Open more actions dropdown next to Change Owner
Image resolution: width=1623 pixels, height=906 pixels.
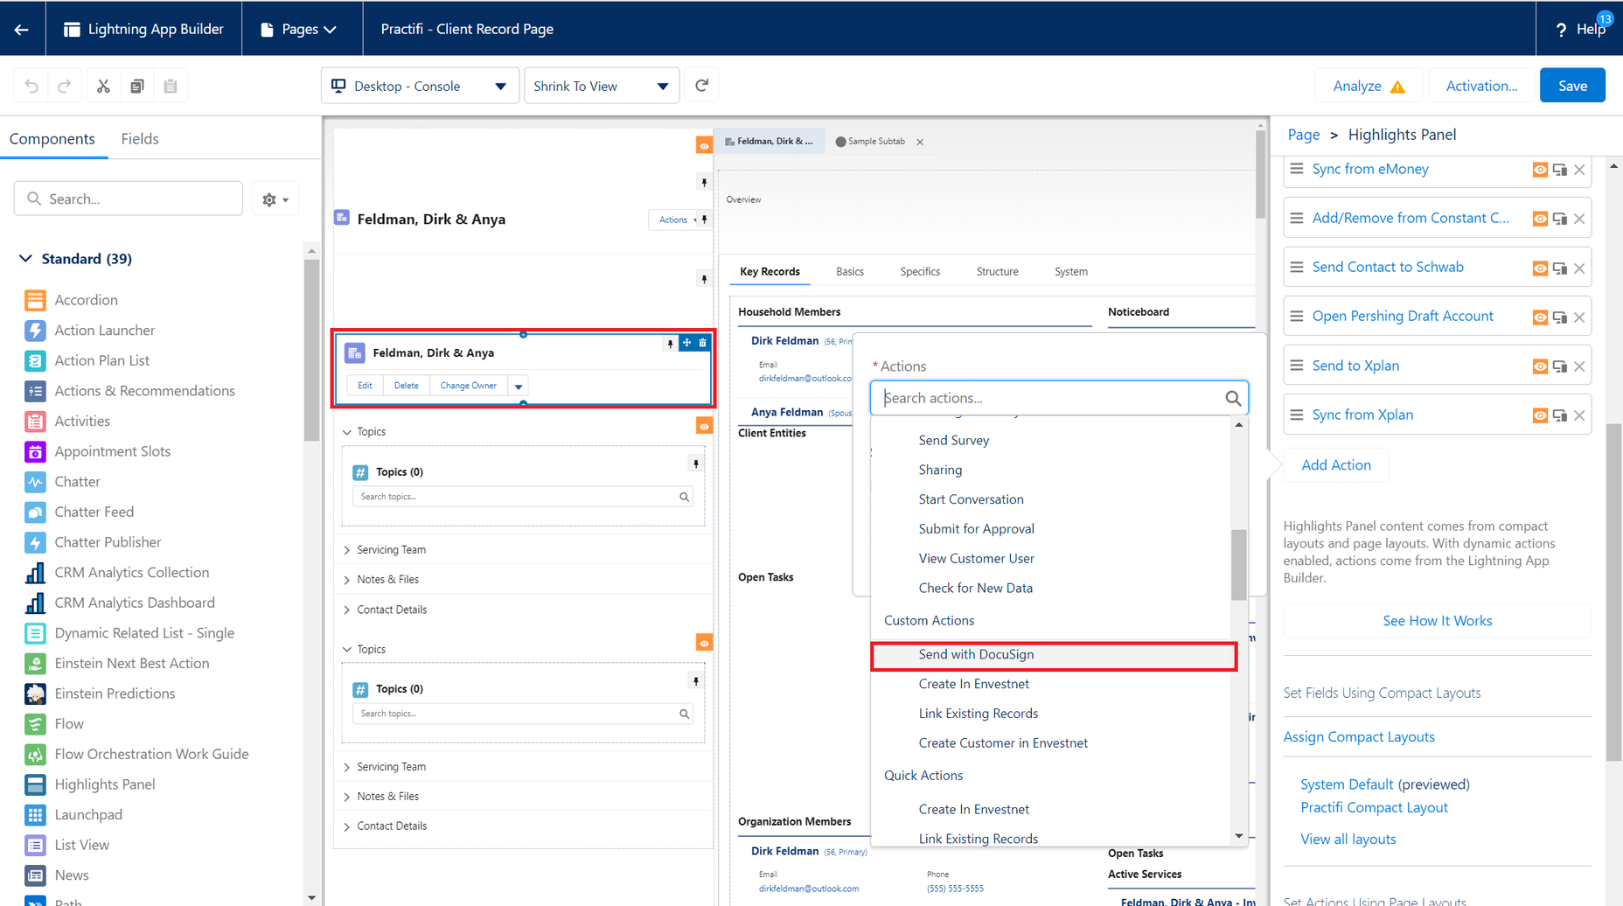(519, 386)
